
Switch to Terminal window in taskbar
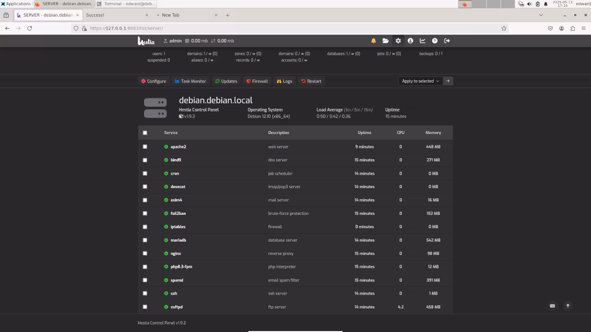126,4
